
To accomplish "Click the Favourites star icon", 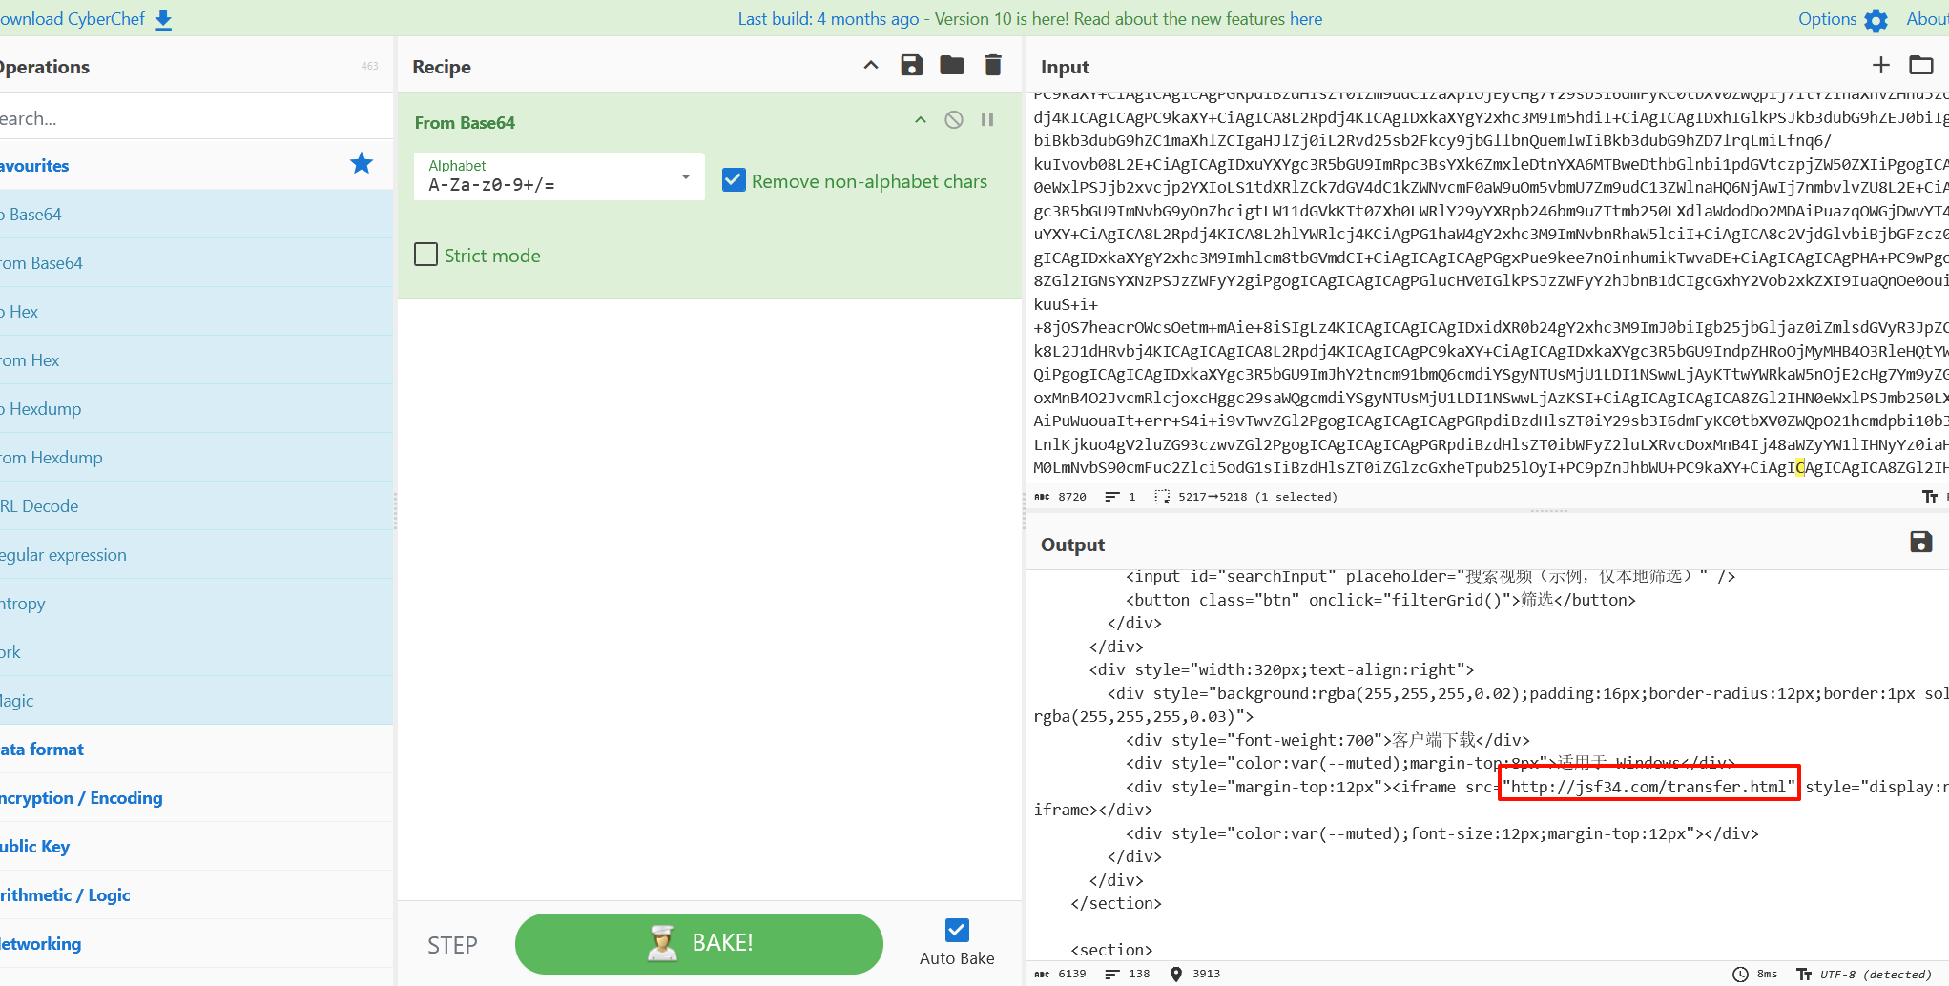I will tap(362, 164).
